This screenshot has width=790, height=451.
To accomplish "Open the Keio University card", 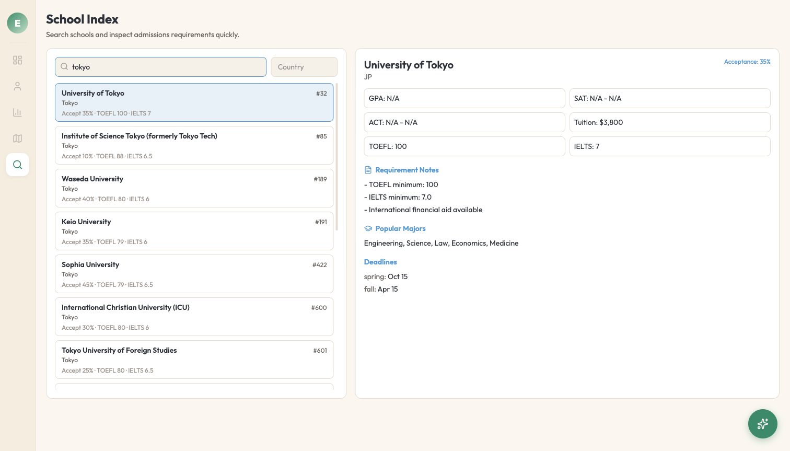I will [194, 231].
